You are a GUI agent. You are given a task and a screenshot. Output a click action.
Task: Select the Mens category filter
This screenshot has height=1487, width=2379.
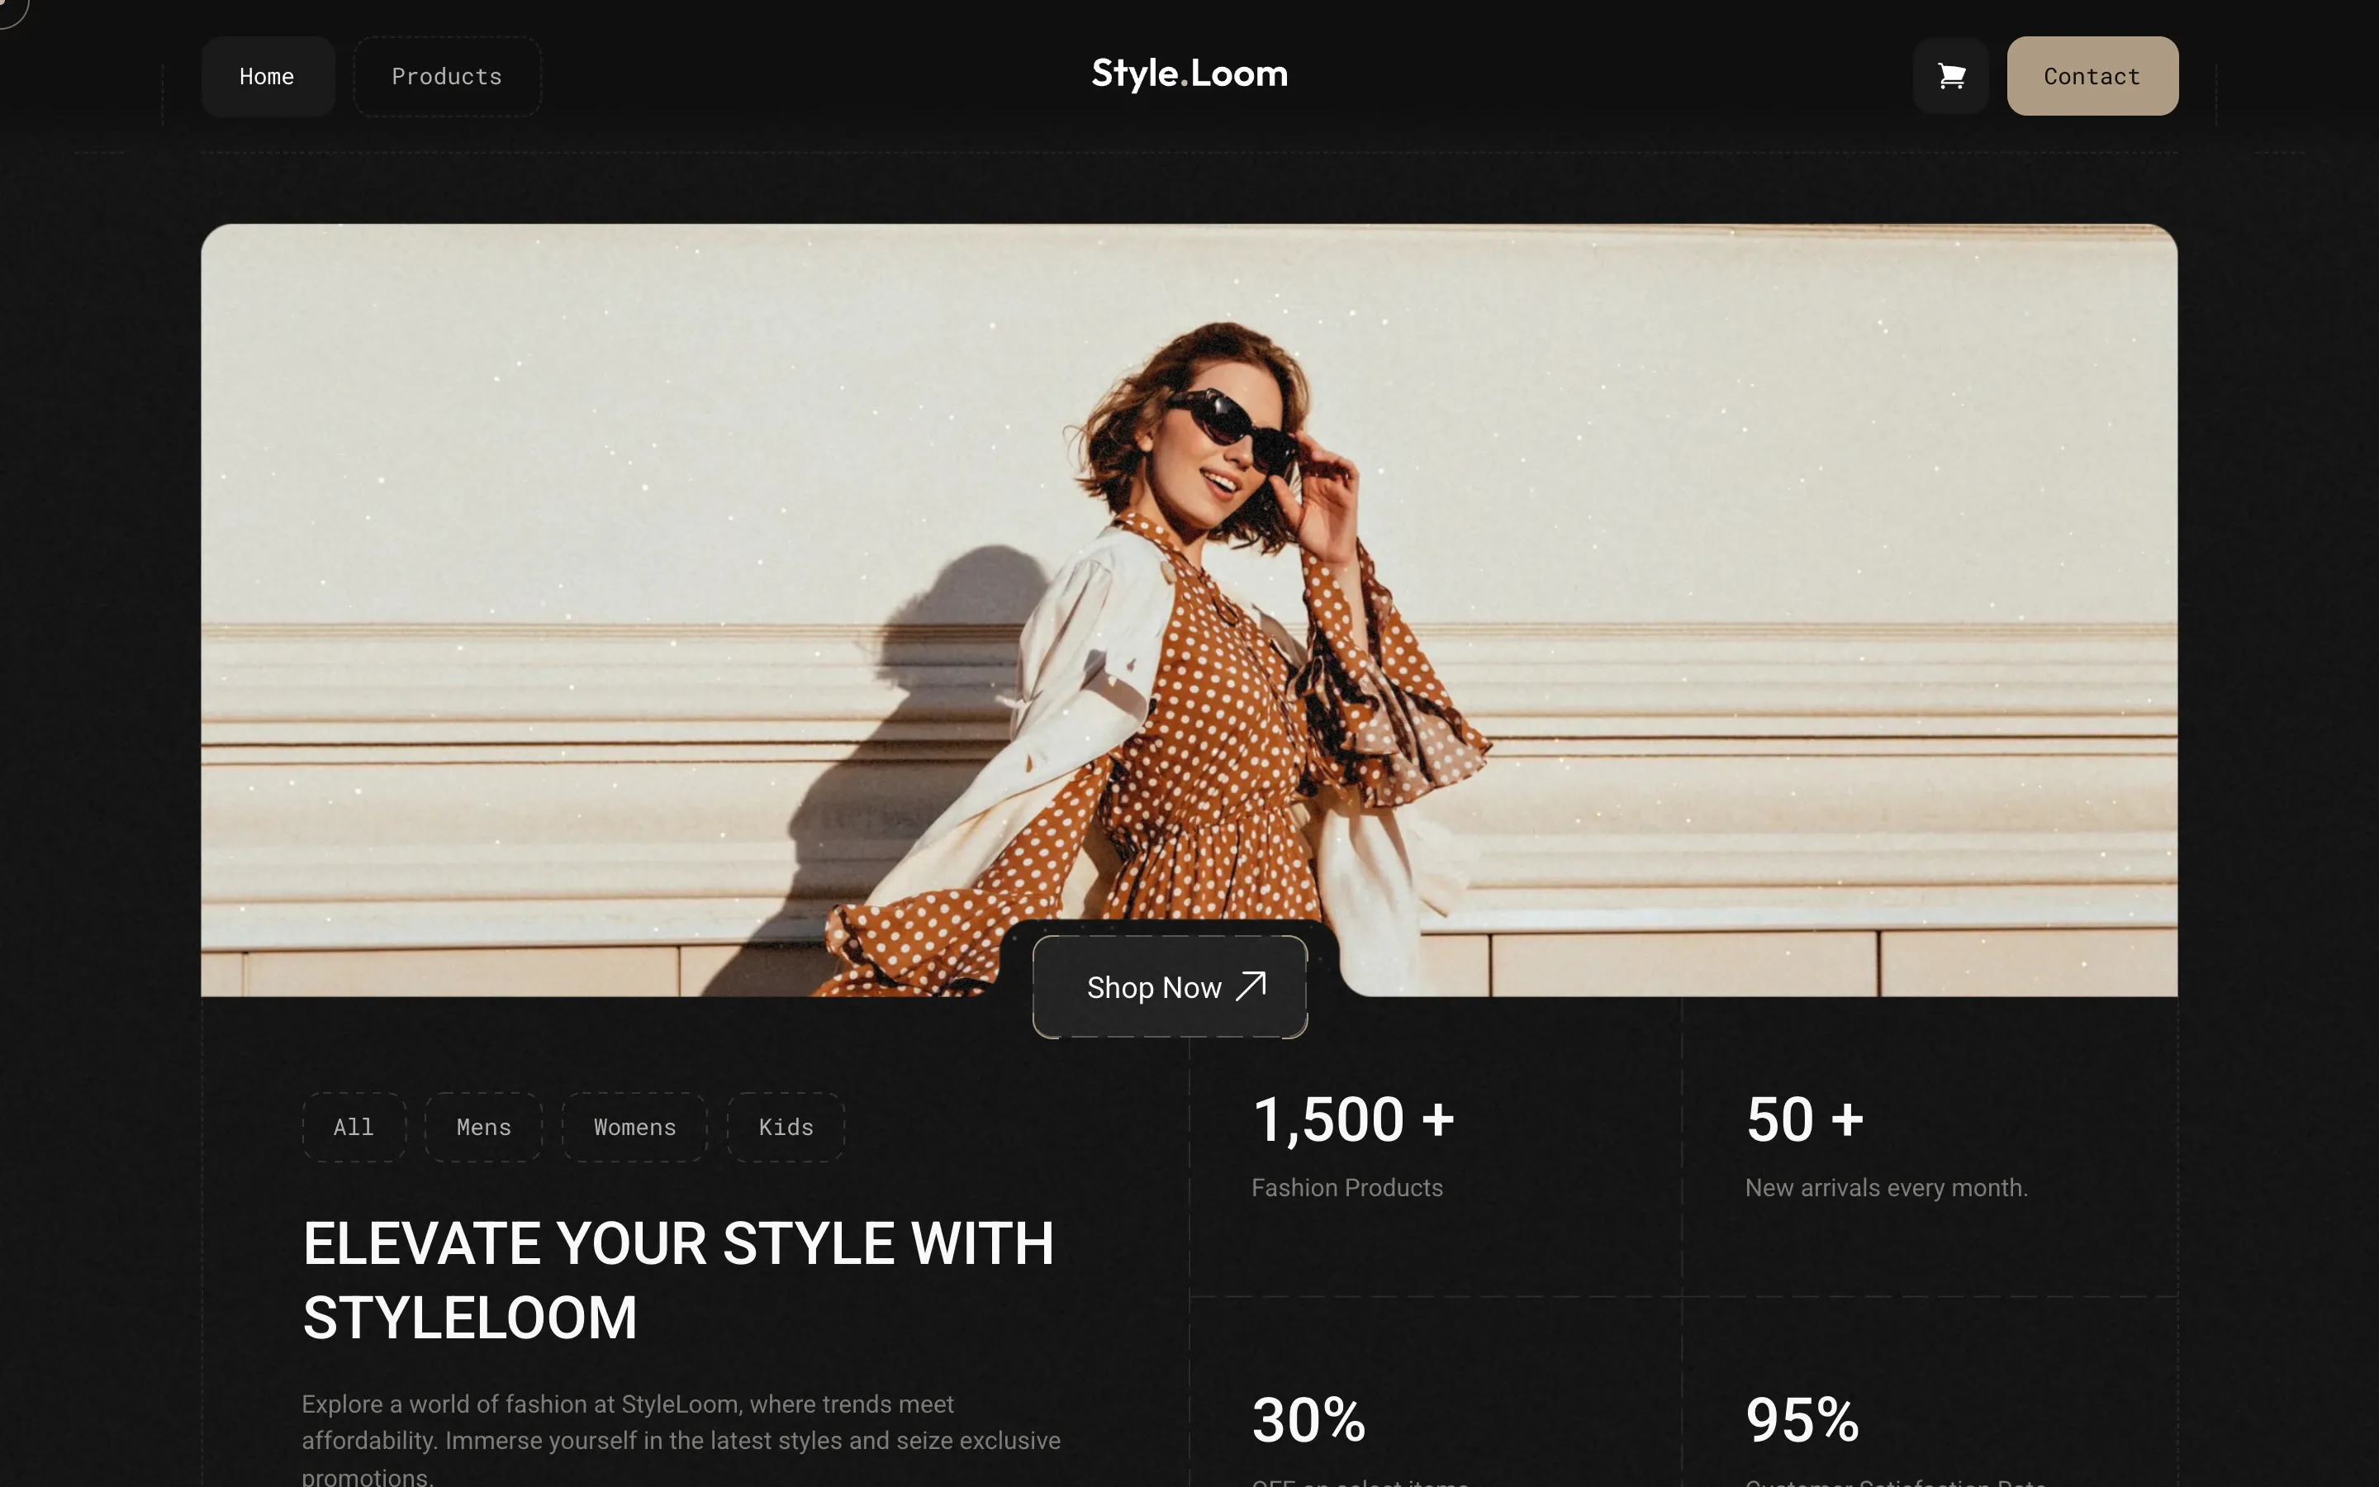[x=484, y=1127]
